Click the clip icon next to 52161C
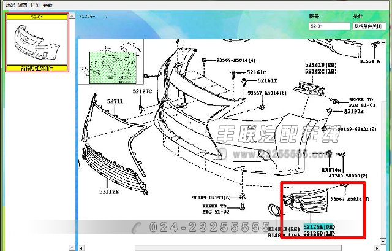 point(233,74)
